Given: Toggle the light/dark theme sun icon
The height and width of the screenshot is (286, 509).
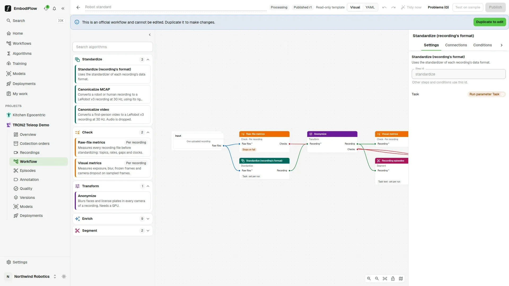Looking at the screenshot, I should 64,276.
